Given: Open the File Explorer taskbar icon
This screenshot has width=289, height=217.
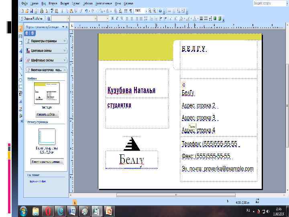Looking at the screenshot, I should click(x=36, y=211).
